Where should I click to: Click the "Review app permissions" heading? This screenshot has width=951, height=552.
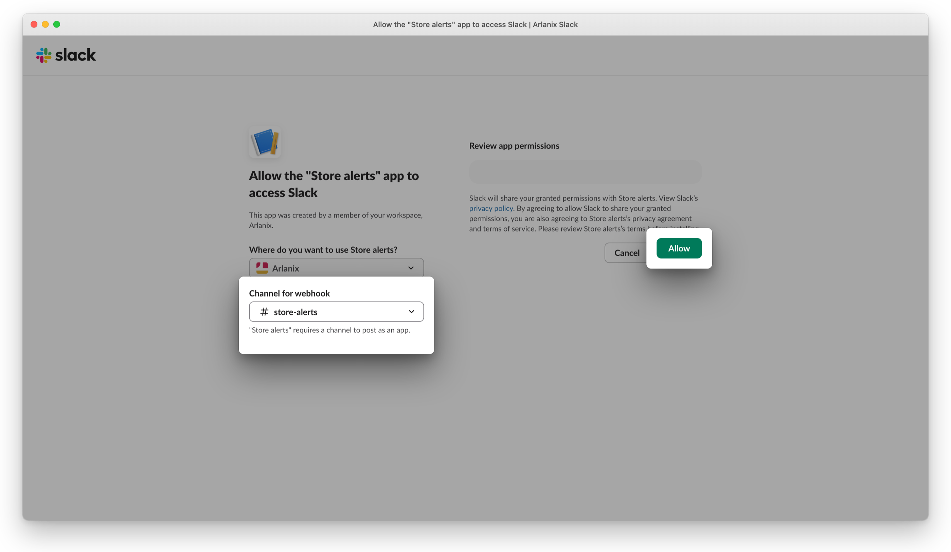point(514,146)
